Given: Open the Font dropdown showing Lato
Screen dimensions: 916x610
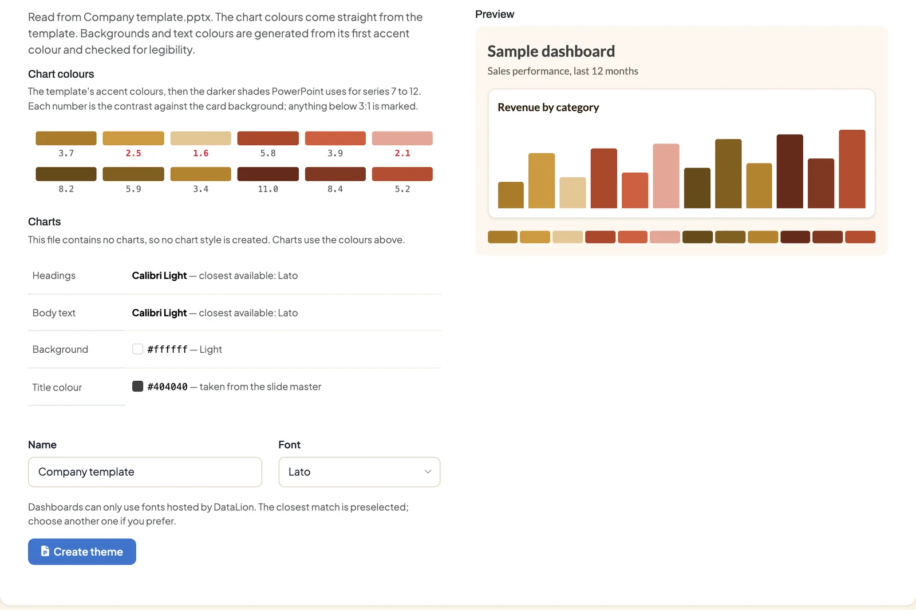Looking at the screenshot, I should (x=359, y=472).
